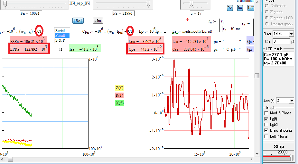The width and height of the screenshot is (298, 164).
Task: Click the Csa = 238.045 × 10⁻⁶ result
Action: pyautogui.click(x=191, y=48)
